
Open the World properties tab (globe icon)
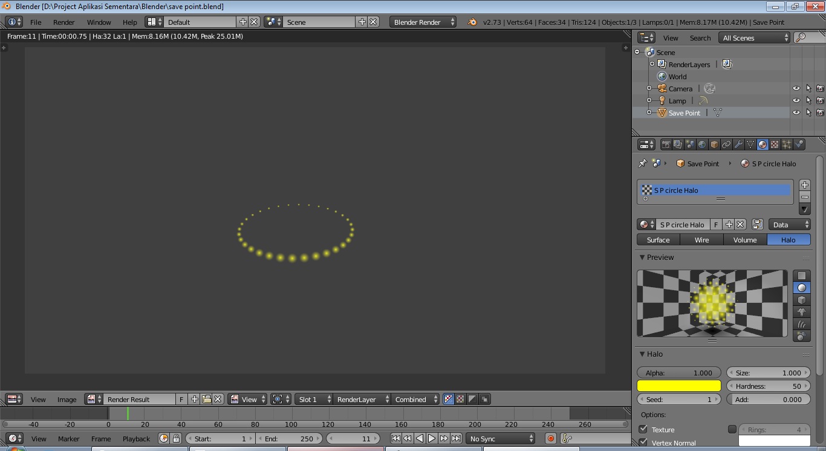click(702, 144)
